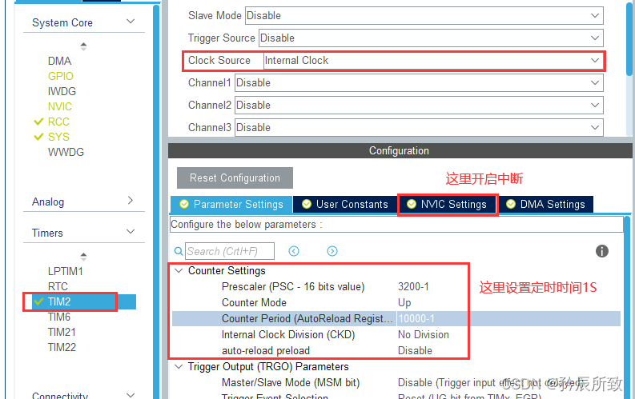Click the Counter Mode value Up
Screen dimensions: 635x399
coord(404,303)
